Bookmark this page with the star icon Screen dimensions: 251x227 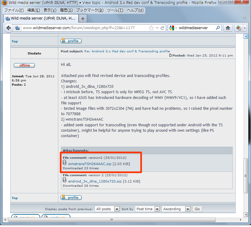click(151, 28)
